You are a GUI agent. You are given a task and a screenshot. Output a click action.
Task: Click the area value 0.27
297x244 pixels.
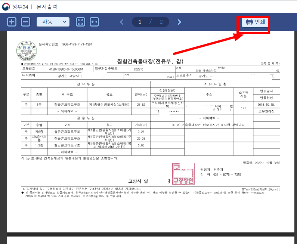click(x=141, y=132)
